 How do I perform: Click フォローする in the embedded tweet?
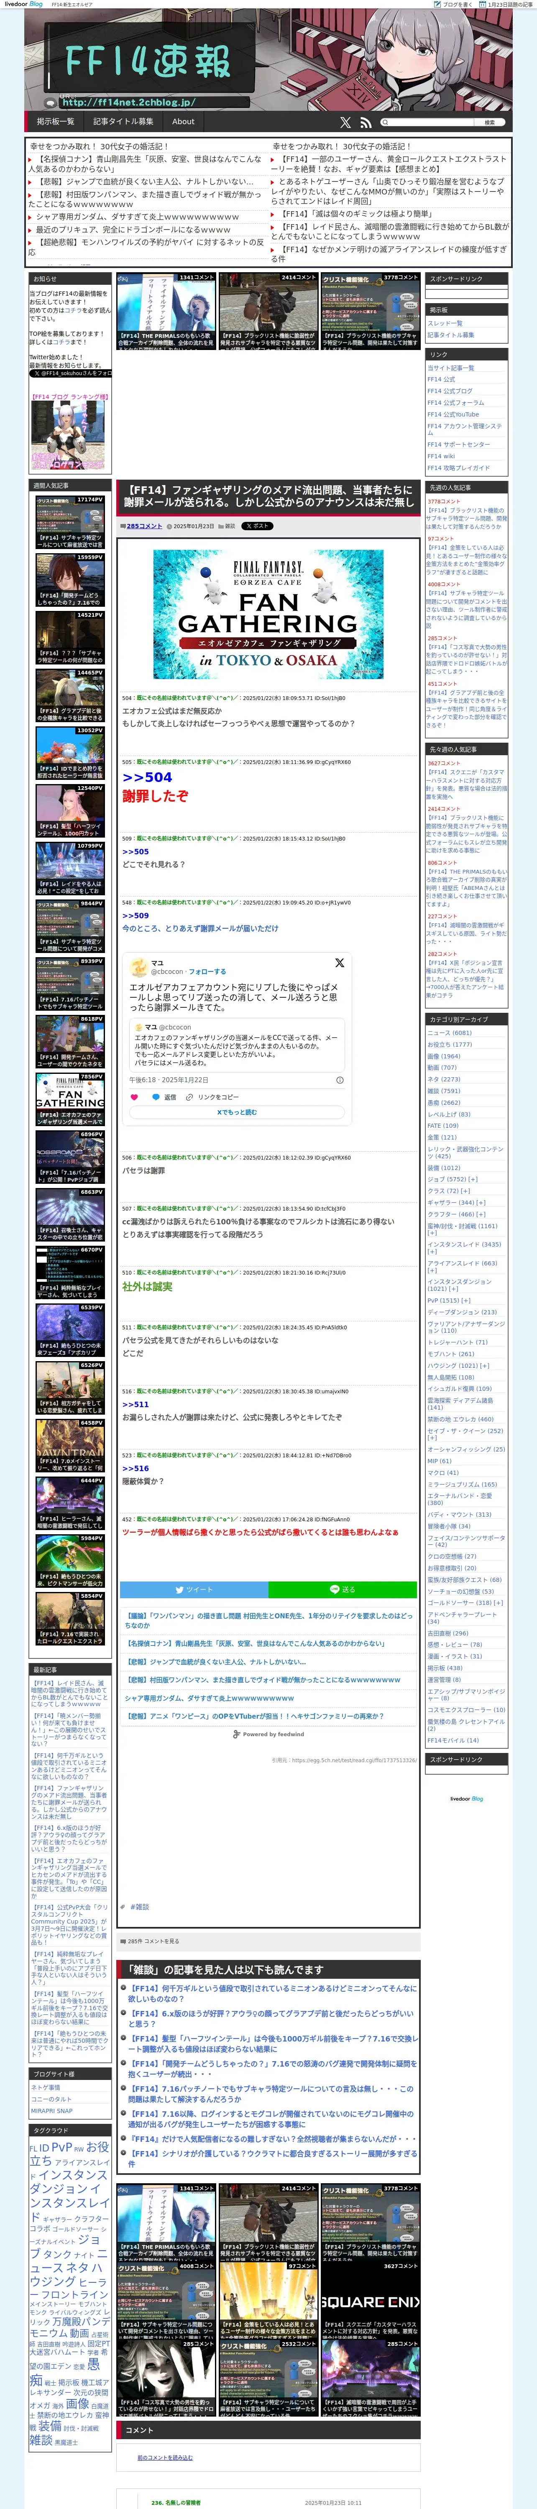coord(207,971)
